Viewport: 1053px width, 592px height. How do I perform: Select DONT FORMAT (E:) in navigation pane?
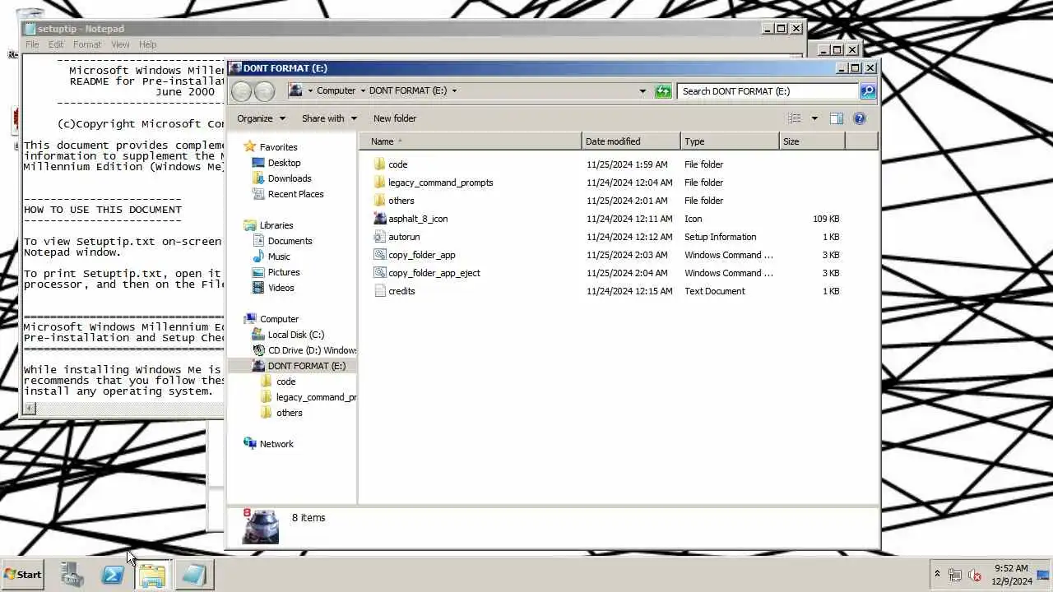(306, 366)
